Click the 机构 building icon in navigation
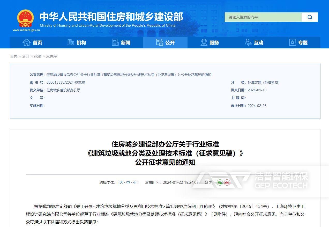 click(71, 42)
